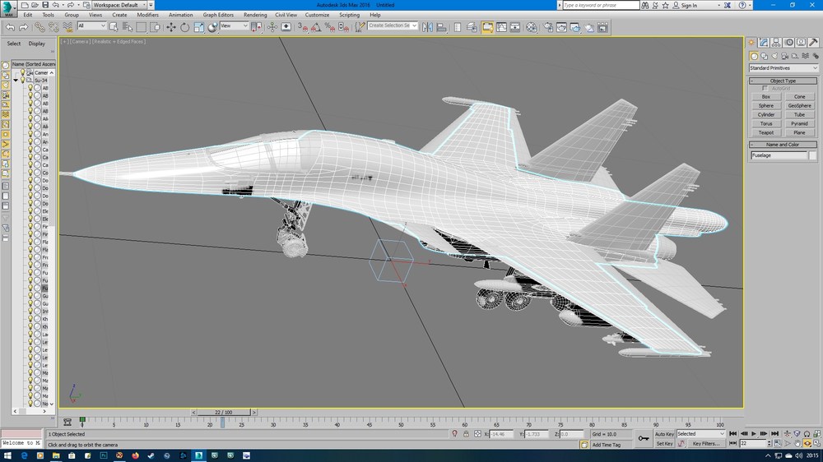
Task: Open the Modify panel tab
Action: [764, 43]
